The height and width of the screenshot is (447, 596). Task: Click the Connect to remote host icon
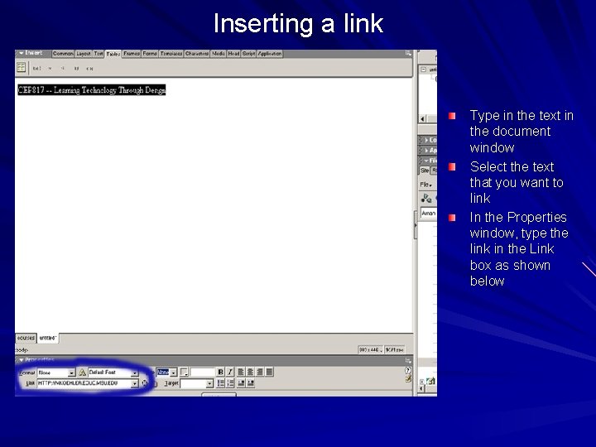tap(426, 198)
